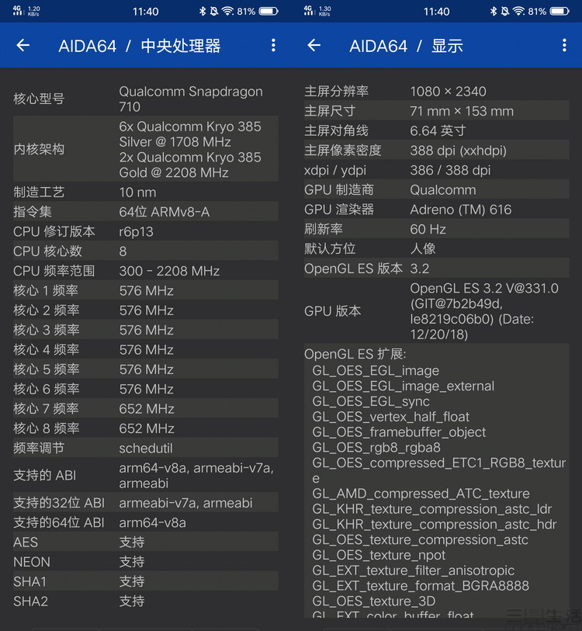Select the 频率调节 schedutil row

coord(145,448)
